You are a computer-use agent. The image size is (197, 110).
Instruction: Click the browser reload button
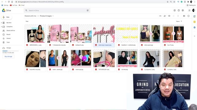(x=9, y=2)
